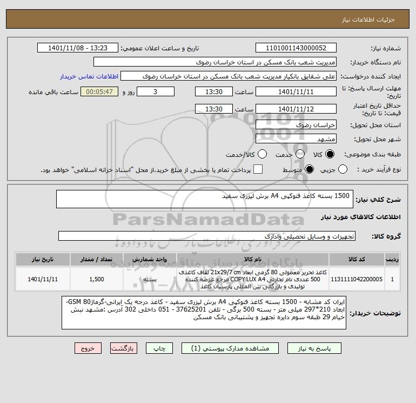416x403 pixels.
Task: Open مشاهده مدارک پیوستی (1) button
Action: pos(230,348)
